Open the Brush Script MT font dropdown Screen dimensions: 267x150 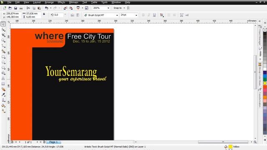[x=117, y=15]
